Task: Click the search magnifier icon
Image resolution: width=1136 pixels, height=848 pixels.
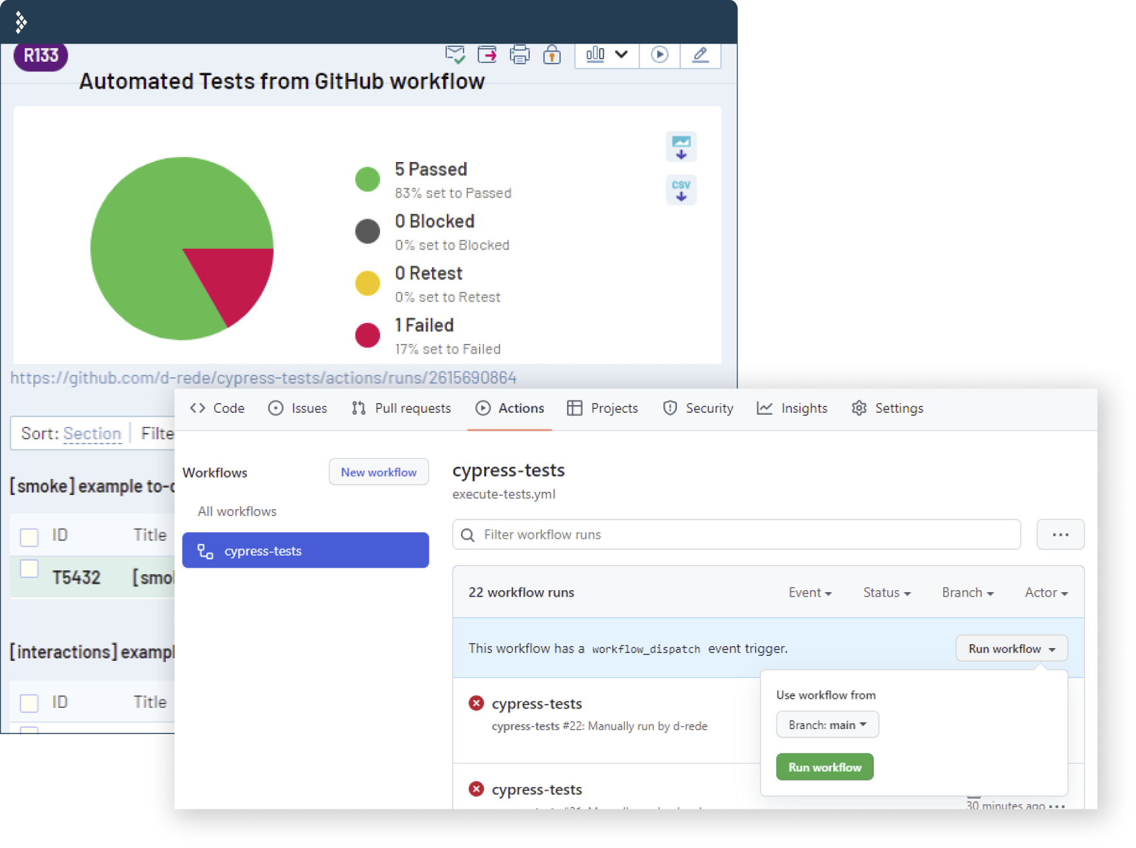Action: (468, 535)
